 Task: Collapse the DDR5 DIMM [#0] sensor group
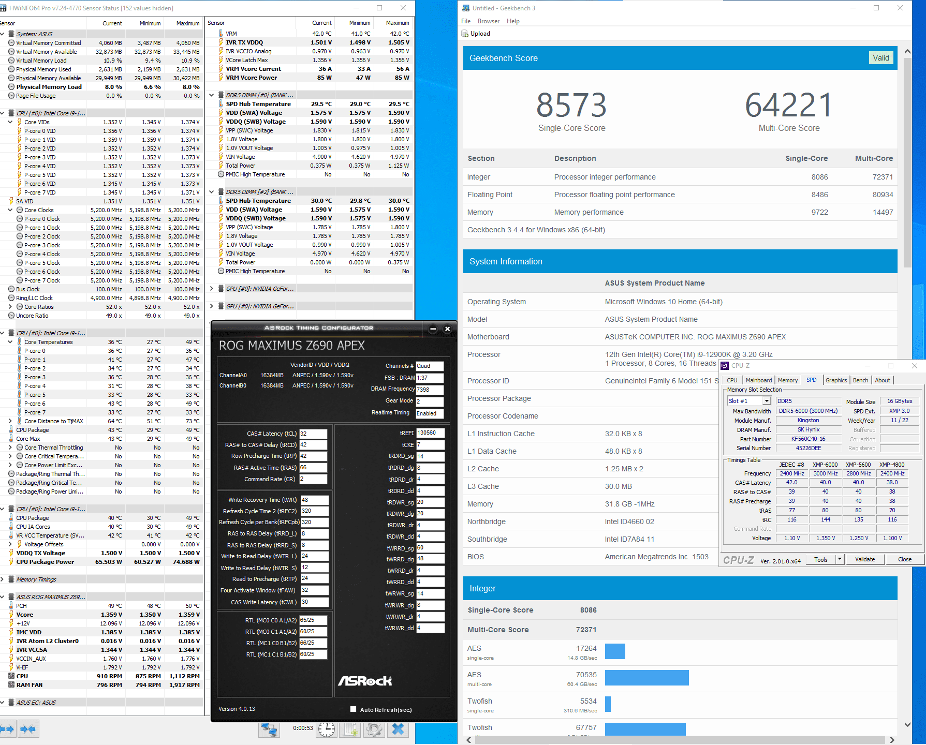pyautogui.click(x=212, y=95)
